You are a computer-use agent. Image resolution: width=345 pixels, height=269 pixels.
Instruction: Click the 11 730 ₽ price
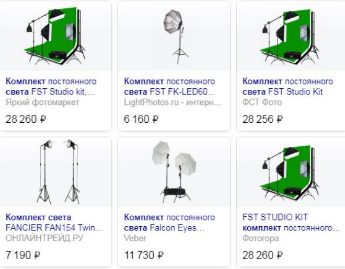[144, 255]
